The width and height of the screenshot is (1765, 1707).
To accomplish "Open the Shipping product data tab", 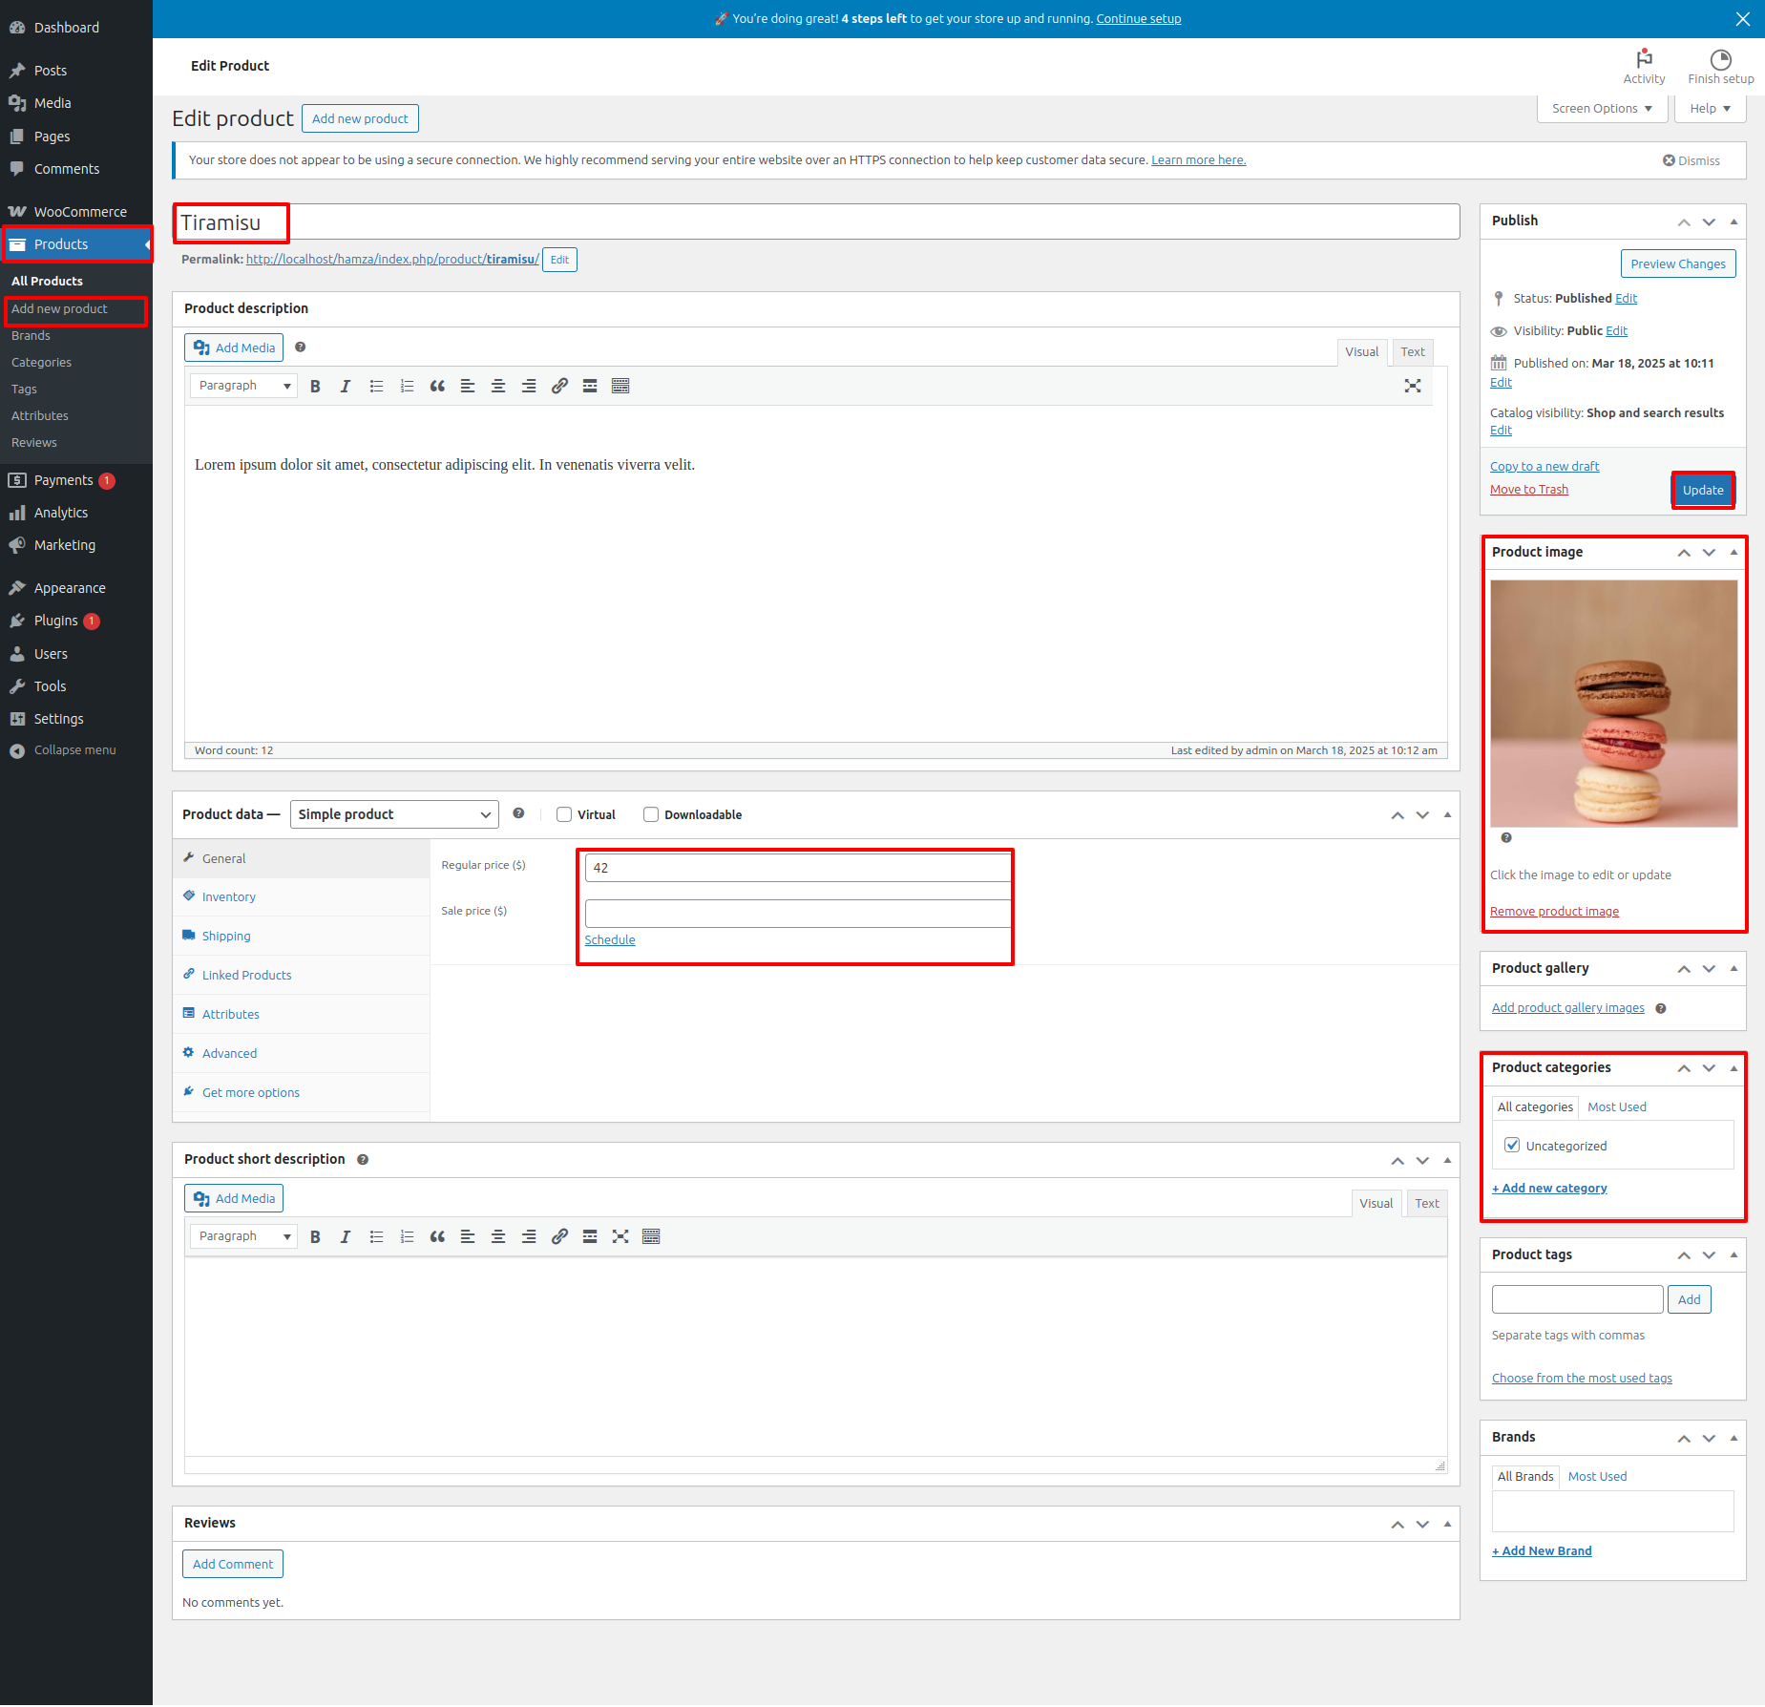I will click(x=301, y=936).
